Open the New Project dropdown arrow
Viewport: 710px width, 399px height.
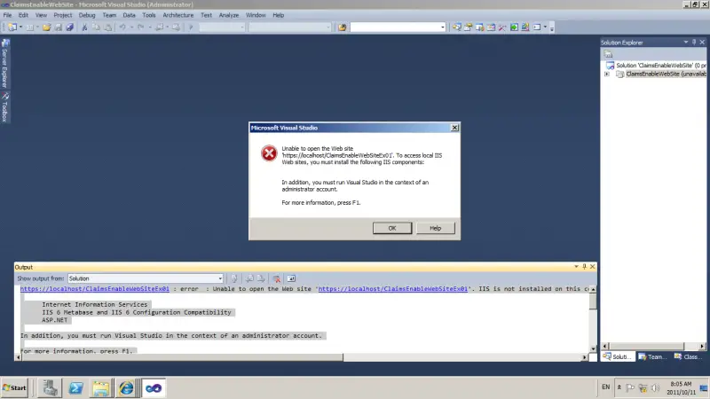pyautogui.click(x=20, y=27)
